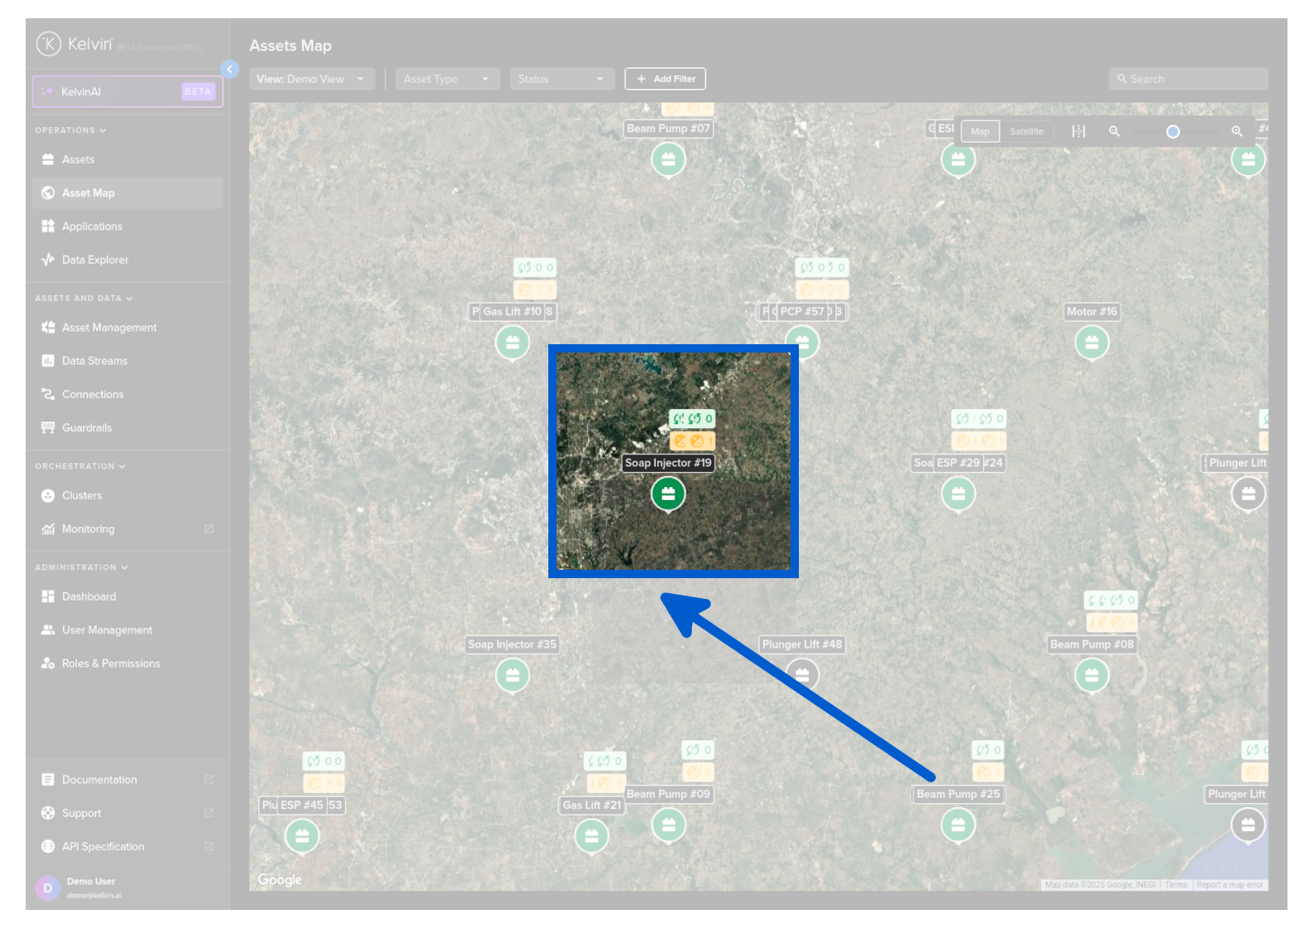Click the Add Filter button
Image resolution: width=1314 pixels, height=929 pixels.
coord(665,79)
